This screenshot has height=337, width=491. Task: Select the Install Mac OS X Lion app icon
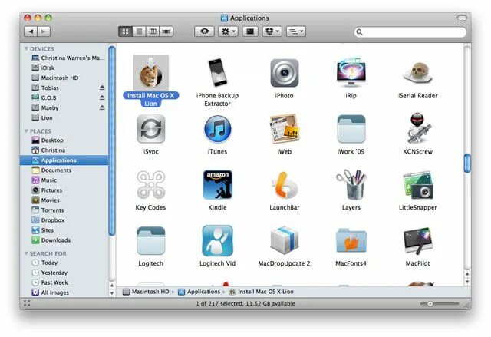click(151, 73)
